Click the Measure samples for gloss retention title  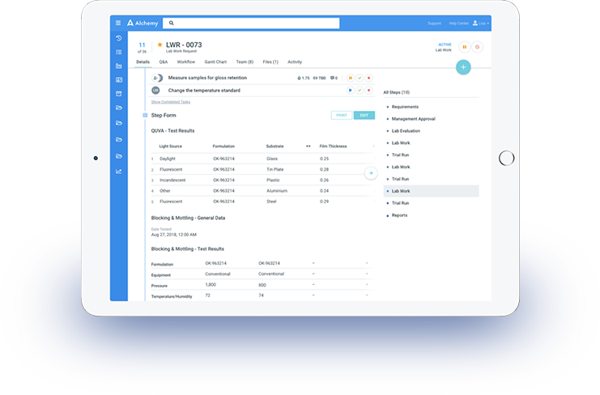[x=207, y=78]
